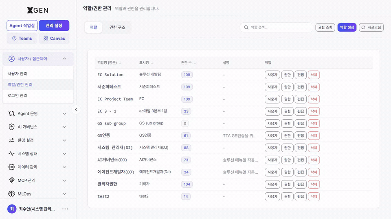Screen dimensions: 391x219
Task: Click display name 기획자
Action: [x=144, y=184]
